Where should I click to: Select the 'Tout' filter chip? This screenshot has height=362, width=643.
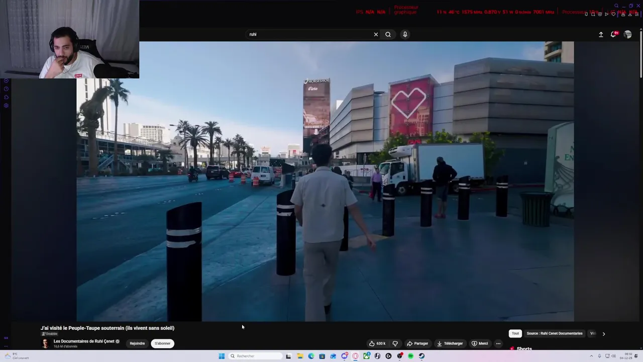[x=515, y=333]
